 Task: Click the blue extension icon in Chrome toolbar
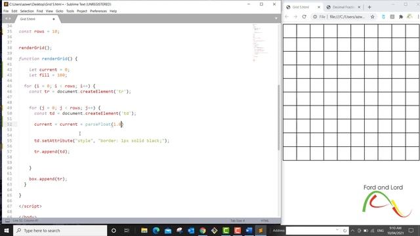[383, 16]
